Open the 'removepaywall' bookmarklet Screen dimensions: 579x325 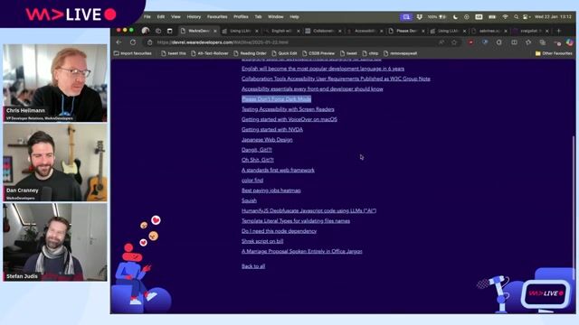pyautogui.click(x=401, y=53)
